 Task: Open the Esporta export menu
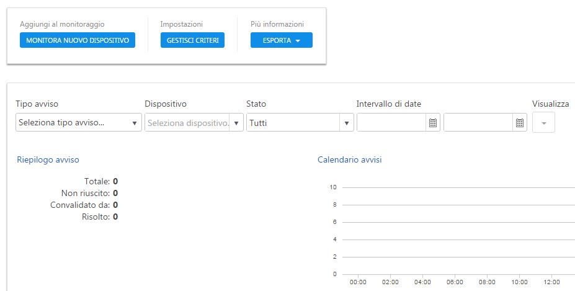click(281, 40)
